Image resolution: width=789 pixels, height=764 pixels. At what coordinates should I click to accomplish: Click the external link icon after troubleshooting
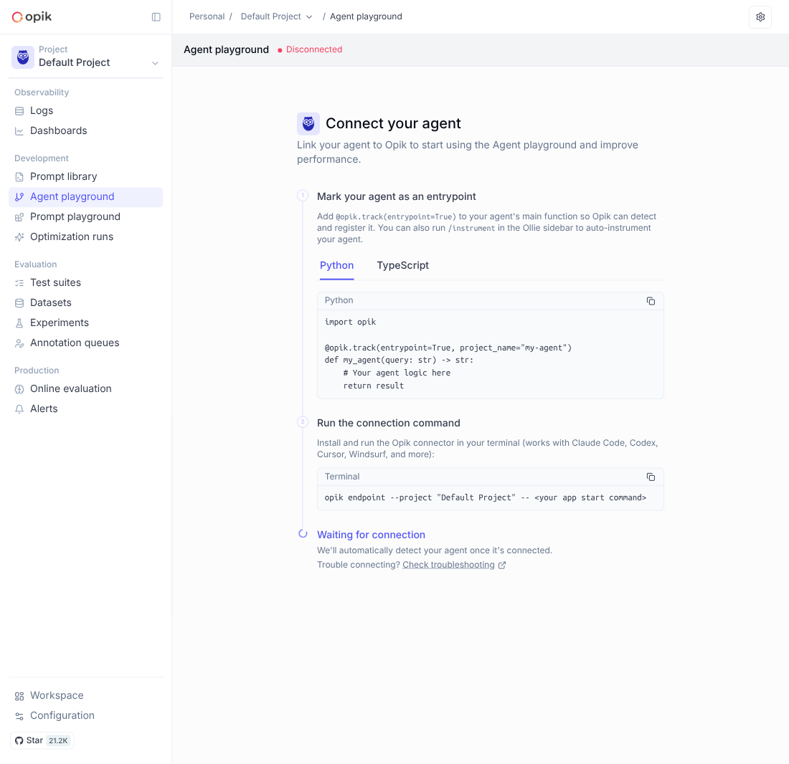pos(501,565)
